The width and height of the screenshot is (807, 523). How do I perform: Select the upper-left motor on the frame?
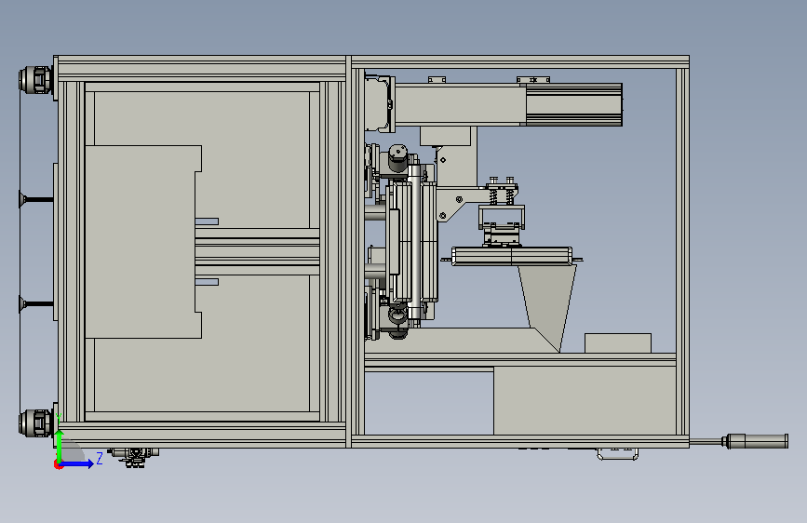[35, 80]
